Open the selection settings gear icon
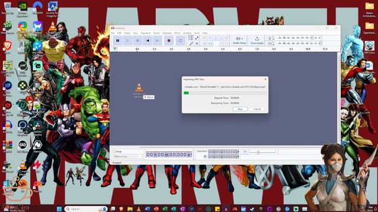The width and height of the screenshot is (378, 212). coord(205,157)
